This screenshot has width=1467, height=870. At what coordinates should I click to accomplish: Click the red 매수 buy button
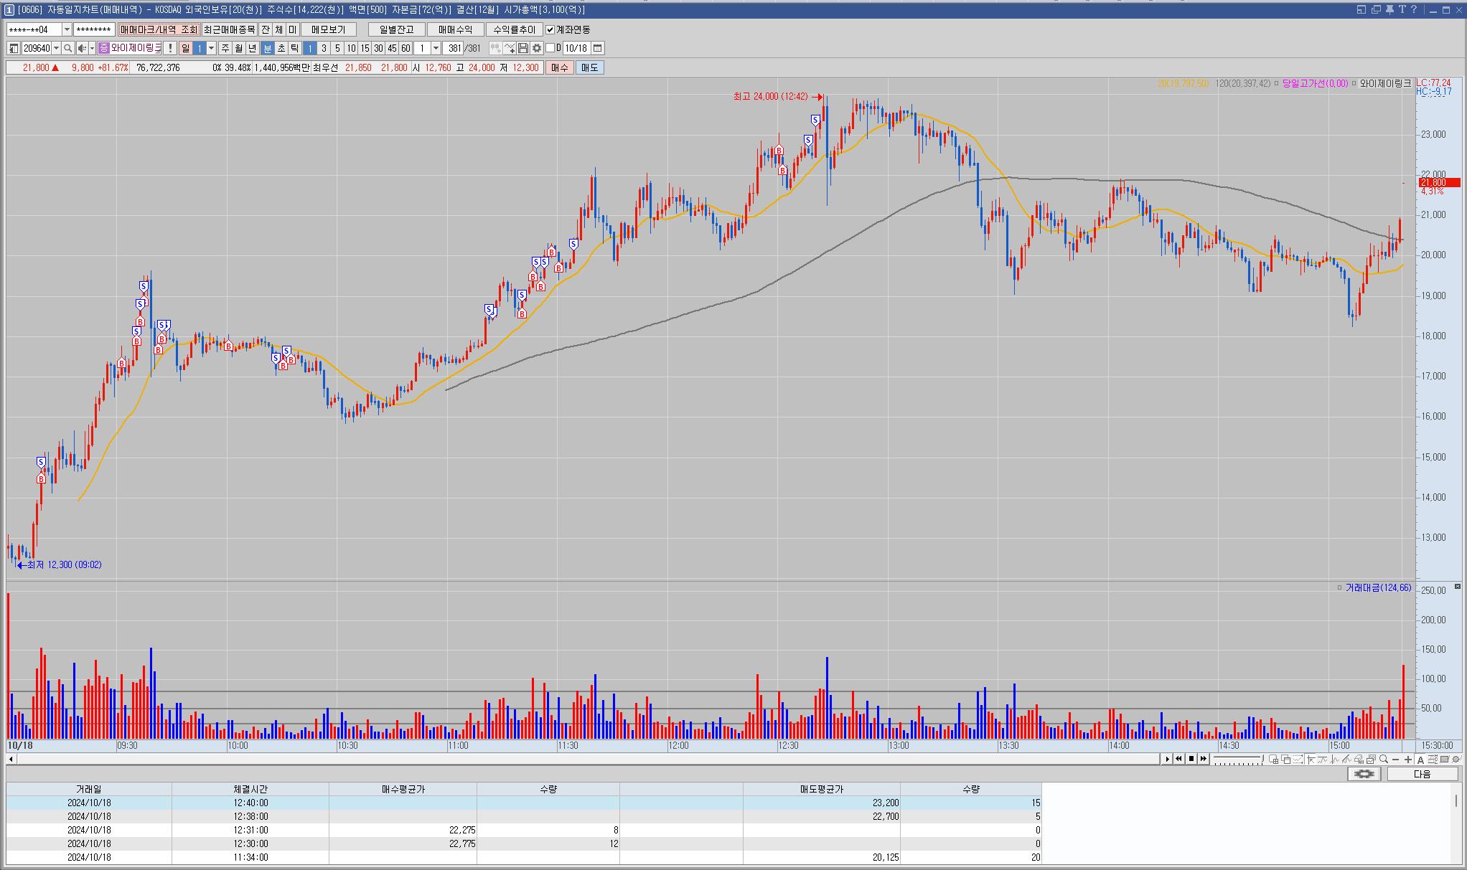[x=559, y=67]
